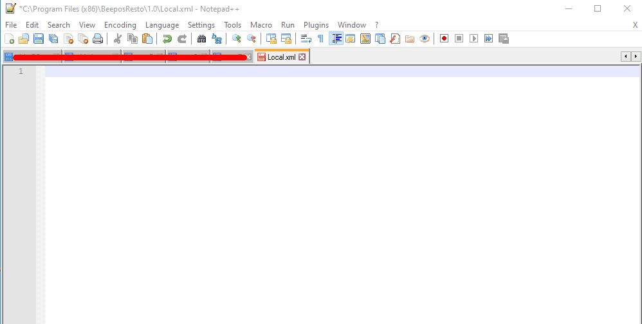This screenshot has width=642, height=324.
Task: Save the current file with Save icon
Action: click(39, 39)
